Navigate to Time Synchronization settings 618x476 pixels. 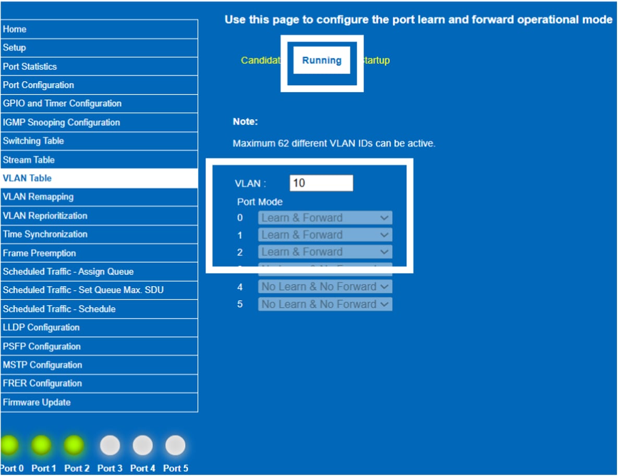click(x=99, y=235)
